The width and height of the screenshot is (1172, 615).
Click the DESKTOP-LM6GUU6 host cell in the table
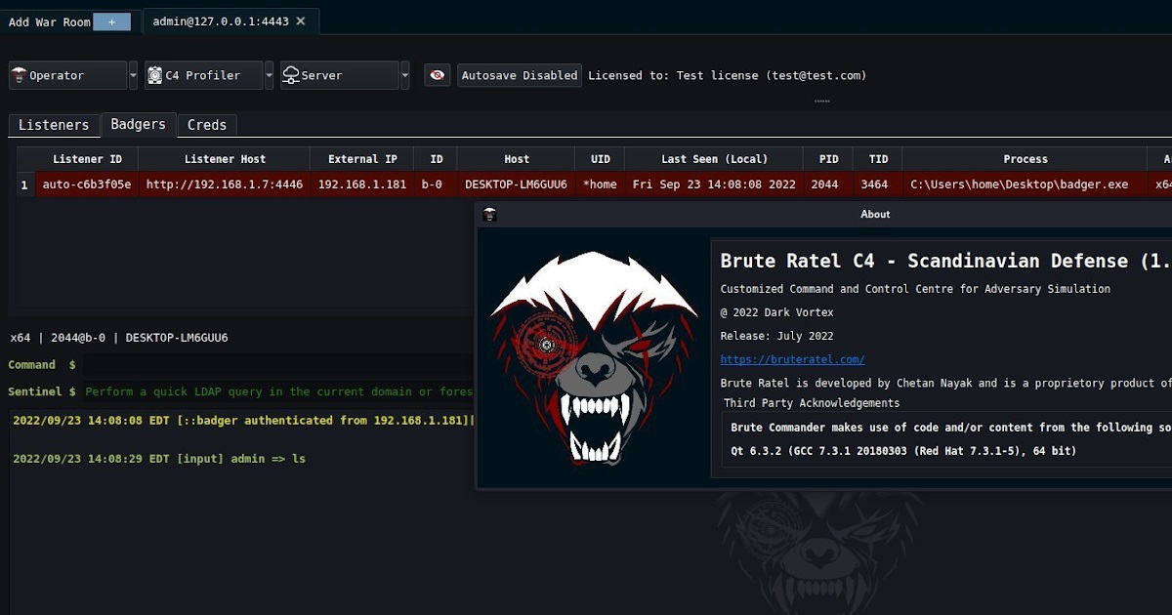(x=517, y=184)
